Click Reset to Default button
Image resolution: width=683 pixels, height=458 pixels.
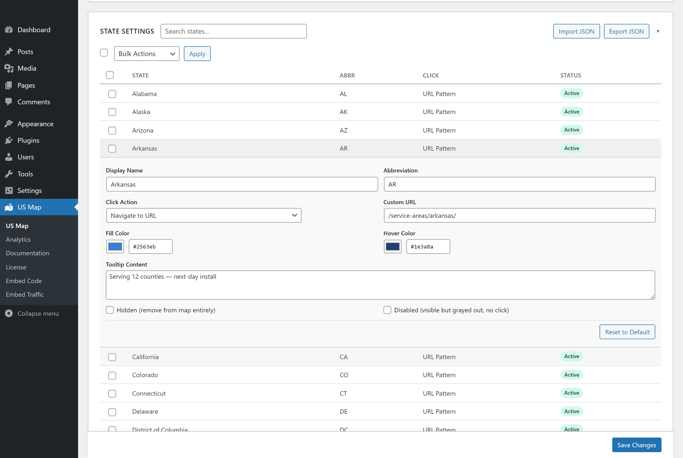coord(627,332)
